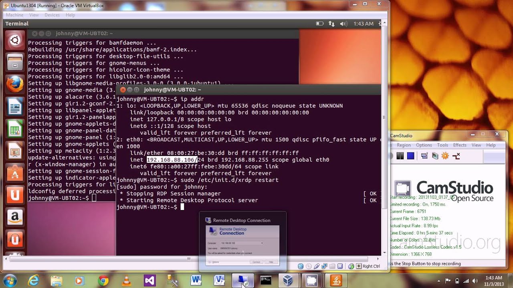Launch Firefox from the Ubuntu launcher
The height and width of the screenshot is (288, 513).
15,84
